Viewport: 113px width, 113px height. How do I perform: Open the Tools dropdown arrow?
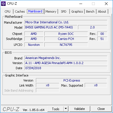tap(66, 109)
